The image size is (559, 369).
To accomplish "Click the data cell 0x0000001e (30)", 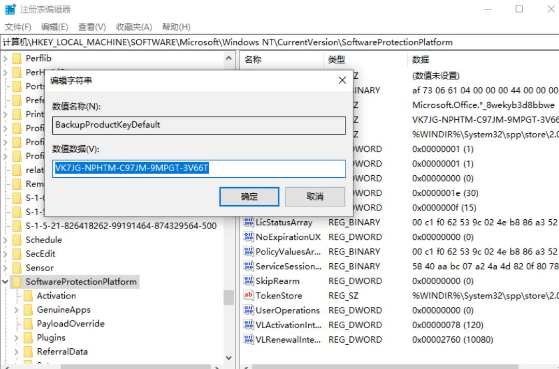I will [445, 193].
